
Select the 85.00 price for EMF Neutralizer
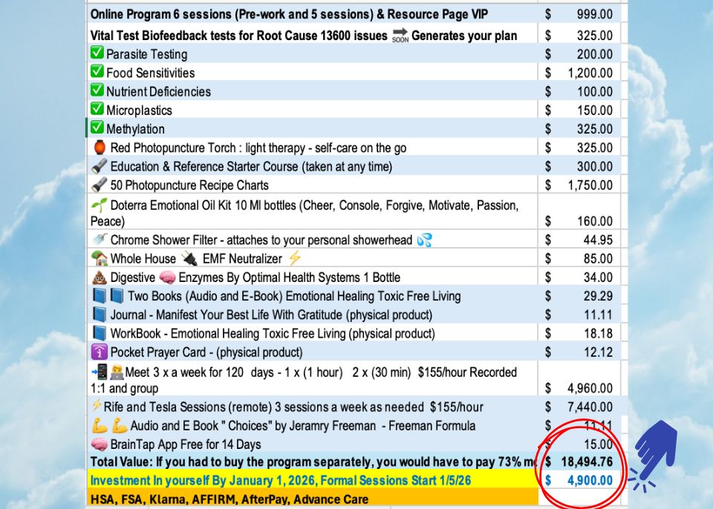pos(598,259)
